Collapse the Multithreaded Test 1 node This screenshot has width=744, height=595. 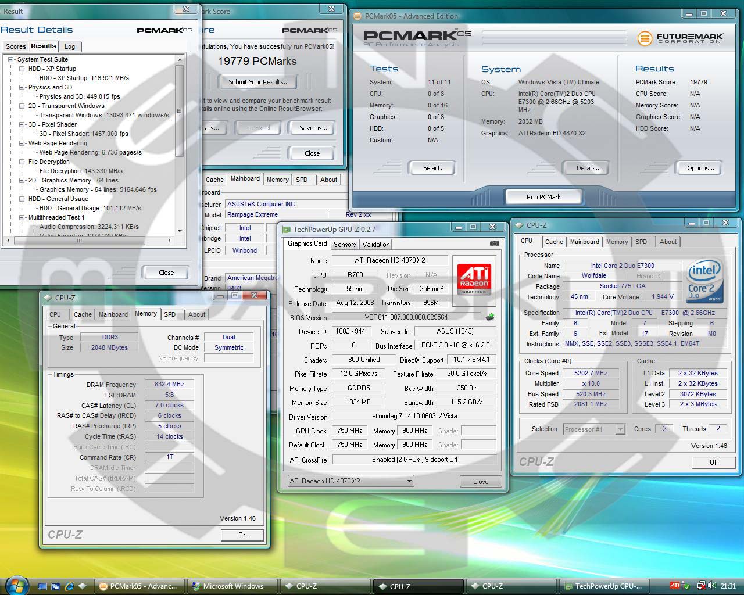pos(22,217)
